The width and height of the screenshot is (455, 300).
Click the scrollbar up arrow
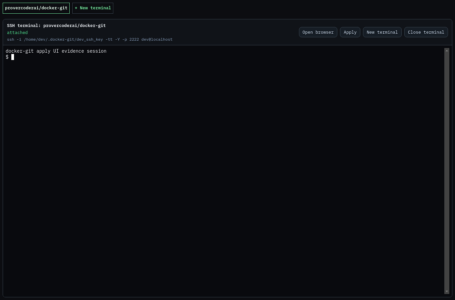[x=447, y=51]
